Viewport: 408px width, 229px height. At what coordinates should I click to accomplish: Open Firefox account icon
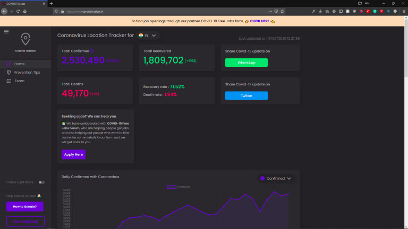334,12
